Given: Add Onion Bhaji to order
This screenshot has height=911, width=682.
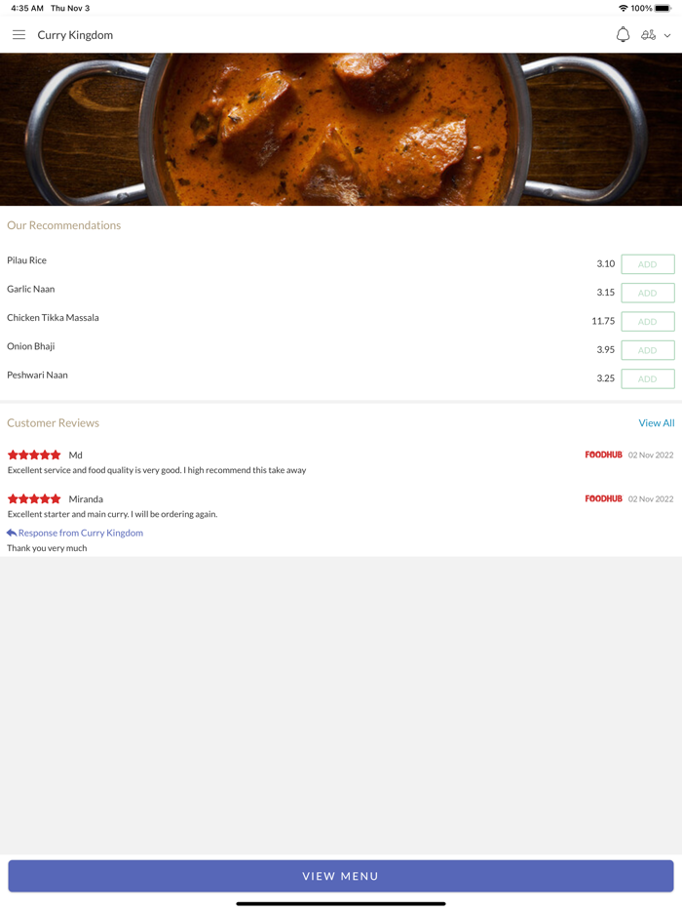Looking at the screenshot, I should pyautogui.click(x=648, y=350).
